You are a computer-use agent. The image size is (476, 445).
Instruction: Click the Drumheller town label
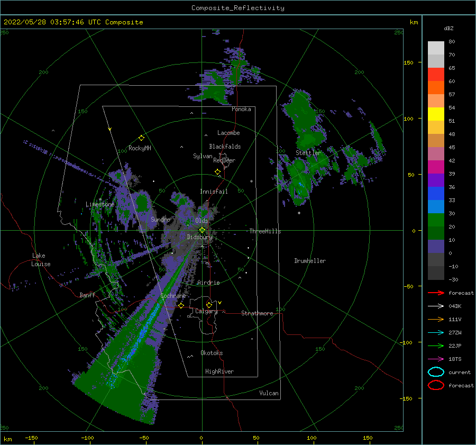[x=310, y=261]
